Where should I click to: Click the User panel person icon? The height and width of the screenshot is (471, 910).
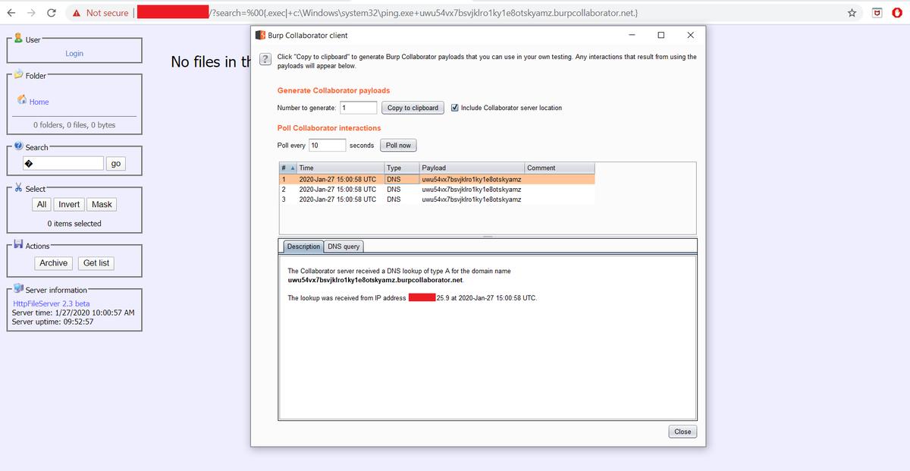click(19, 39)
